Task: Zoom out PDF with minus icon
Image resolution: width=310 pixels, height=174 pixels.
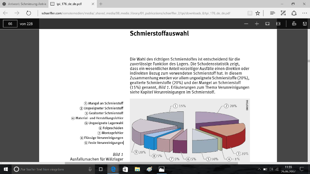Action: click(246, 24)
